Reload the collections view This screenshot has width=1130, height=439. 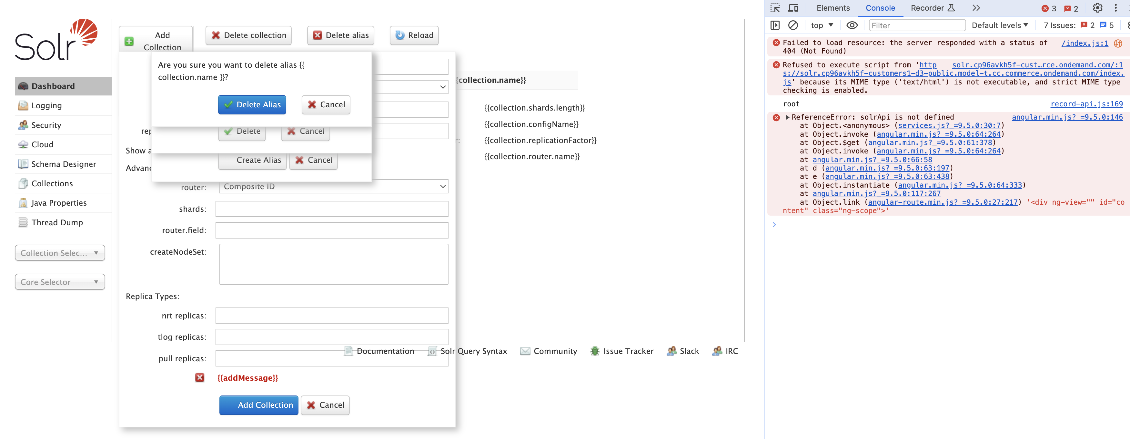click(x=414, y=35)
